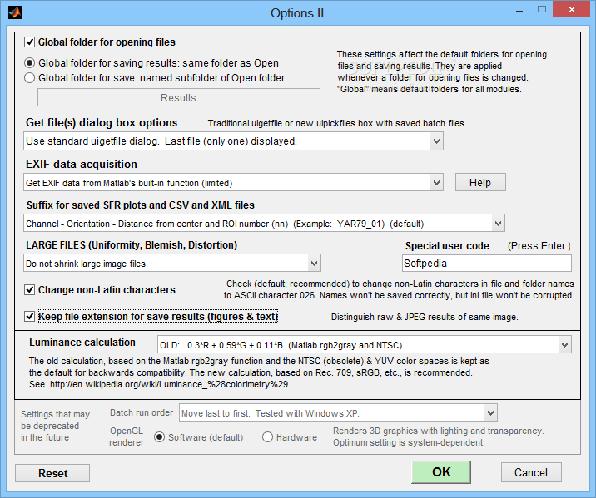Screen dimensions: 596x498
Task: Select same folder as Open for saving results
Action: click(x=30, y=62)
